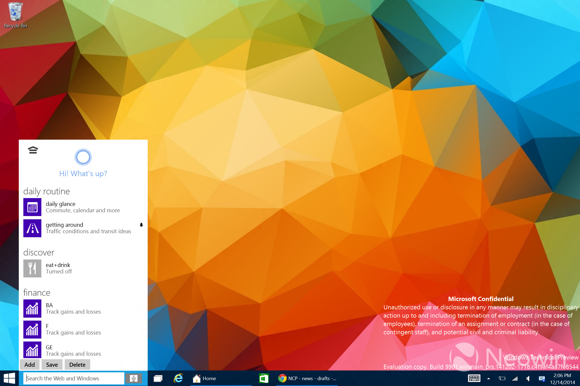Toggle the getting around notification bell
This screenshot has width=580, height=386.
click(x=141, y=225)
